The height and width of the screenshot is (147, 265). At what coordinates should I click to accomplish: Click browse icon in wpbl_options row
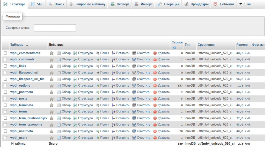coord(59,86)
